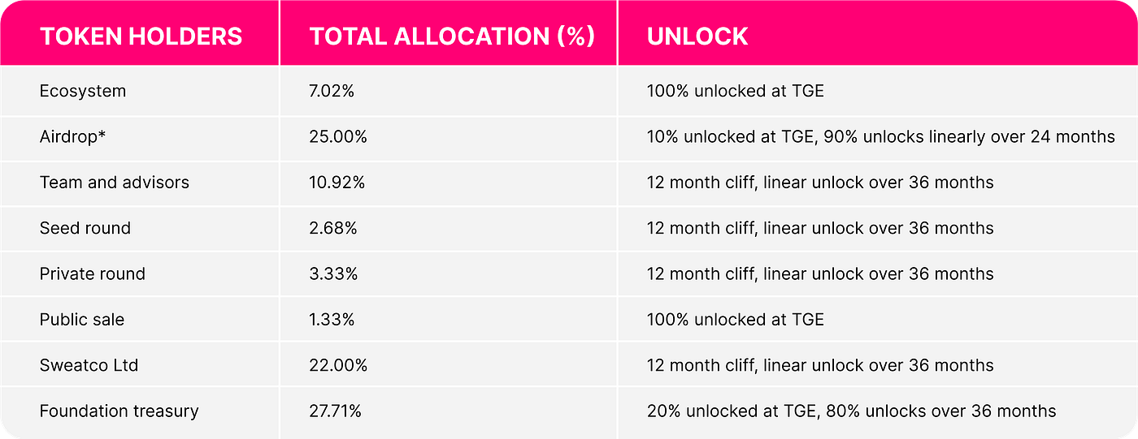1138x439 pixels.
Task: Select the Sweatco Ltd cell
Action: [x=89, y=365]
